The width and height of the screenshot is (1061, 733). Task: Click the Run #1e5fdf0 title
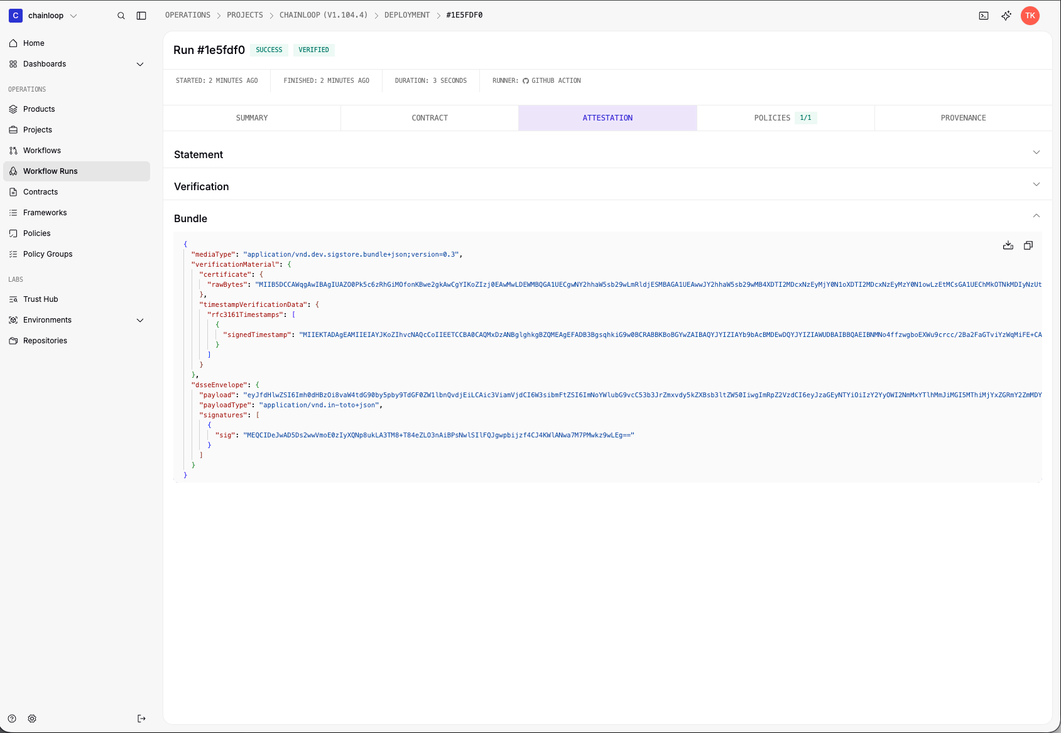tap(209, 50)
